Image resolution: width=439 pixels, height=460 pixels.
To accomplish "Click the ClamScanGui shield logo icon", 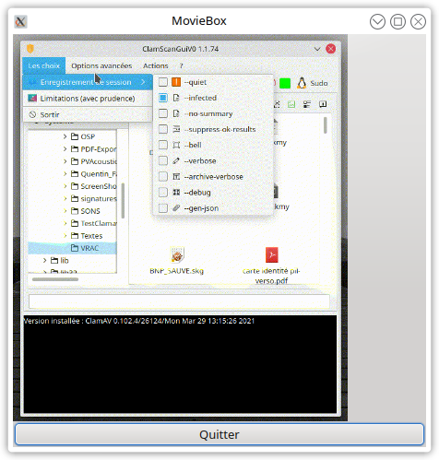I will pyautogui.click(x=30, y=49).
